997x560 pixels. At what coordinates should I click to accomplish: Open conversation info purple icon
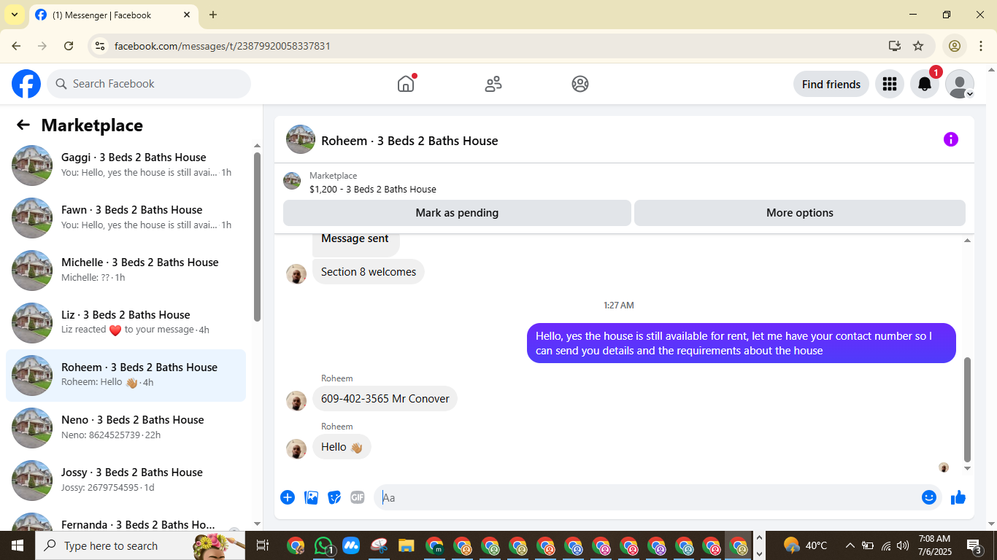coord(950,139)
